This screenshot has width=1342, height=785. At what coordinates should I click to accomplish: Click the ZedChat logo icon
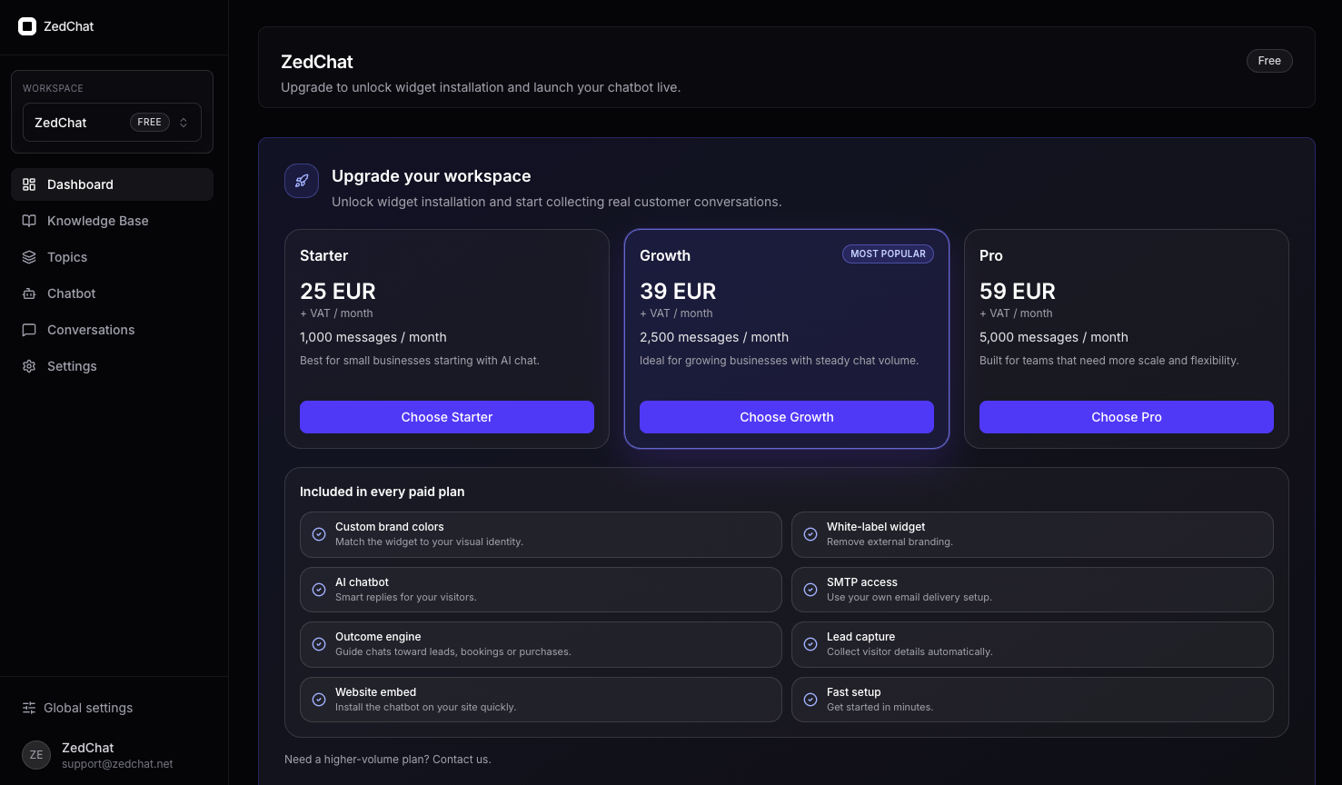pyautogui.click(x=27, y=26)
